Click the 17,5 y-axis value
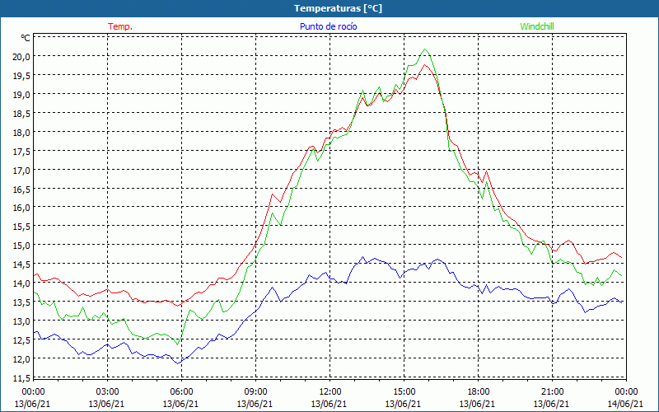Viewport: 659px width, 412px height. 21,152
